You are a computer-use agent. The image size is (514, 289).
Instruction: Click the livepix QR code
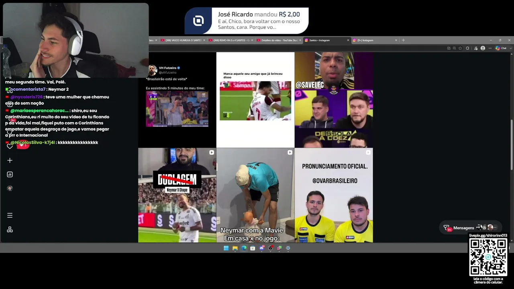pyautogui.click(x=488, y=257)
